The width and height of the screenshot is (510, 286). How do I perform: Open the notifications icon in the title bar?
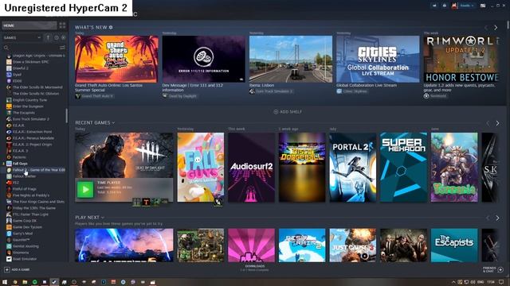click(x=445, y=6)
